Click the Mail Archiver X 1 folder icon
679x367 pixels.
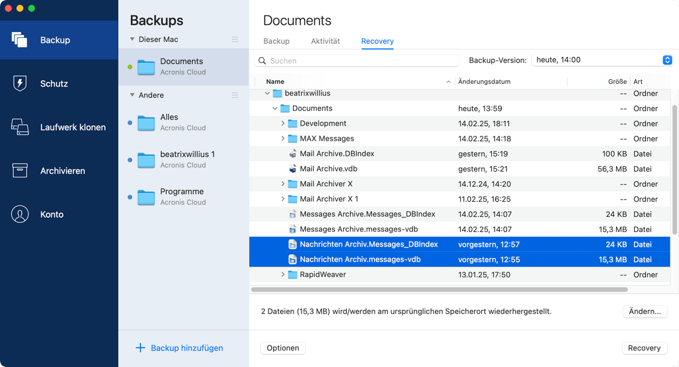293,199
